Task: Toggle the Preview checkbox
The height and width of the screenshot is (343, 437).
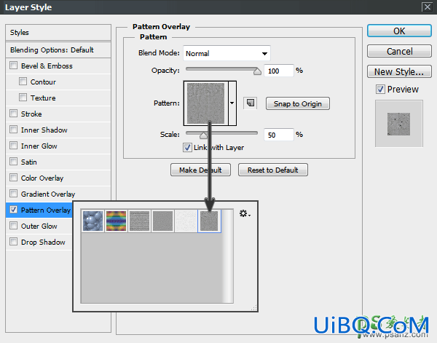Action: 380,89
